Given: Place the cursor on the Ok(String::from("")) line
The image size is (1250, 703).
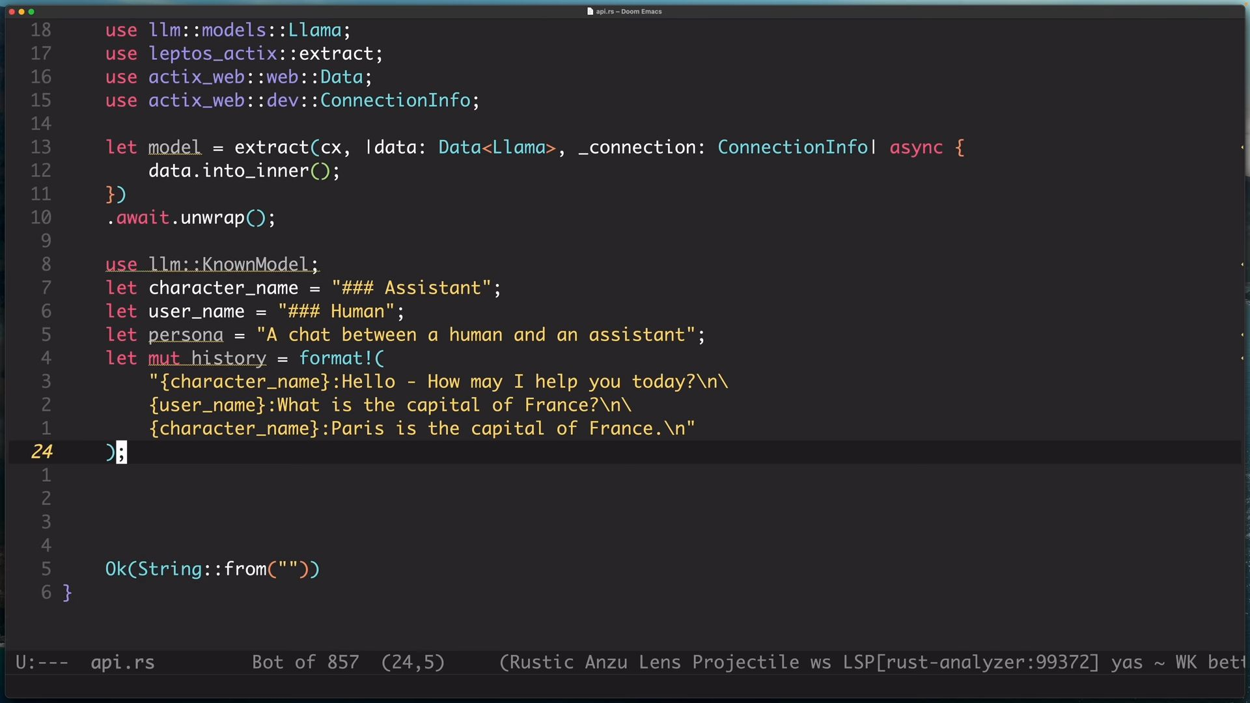Looking at the screenshot, I should 212,569.
